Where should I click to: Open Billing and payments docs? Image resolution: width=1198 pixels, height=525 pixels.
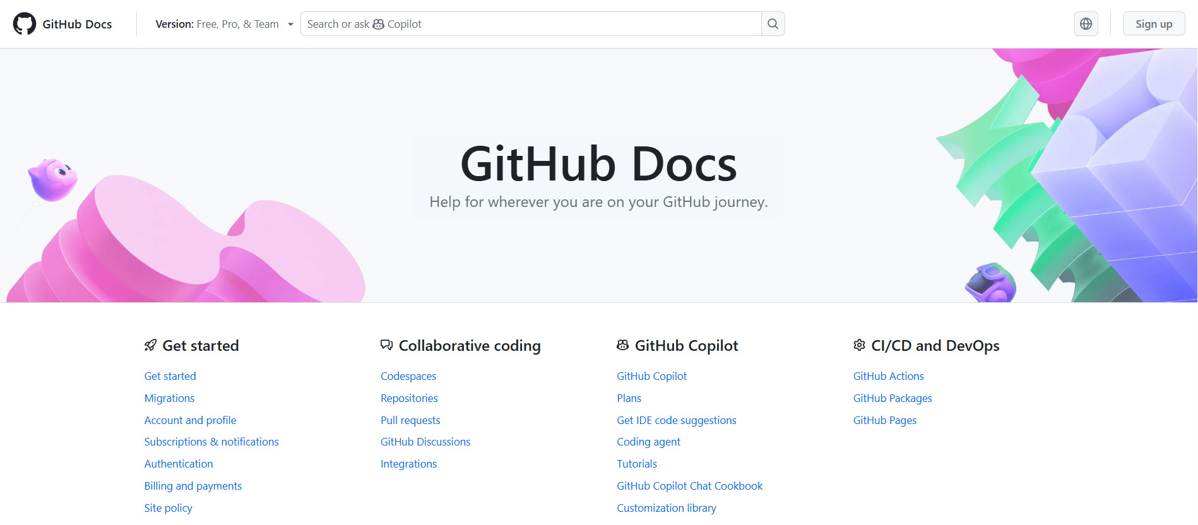[x=193, y=486]
